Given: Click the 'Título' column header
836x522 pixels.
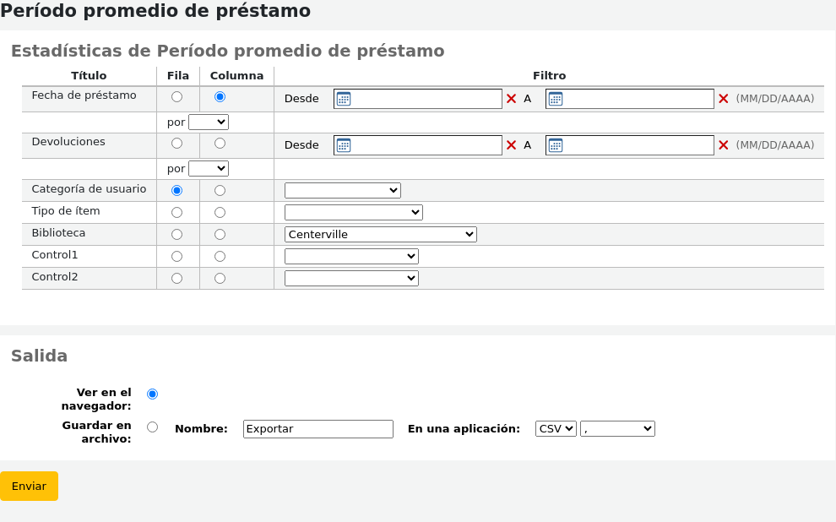Looking at the screenshot, I should click(89, 75).
